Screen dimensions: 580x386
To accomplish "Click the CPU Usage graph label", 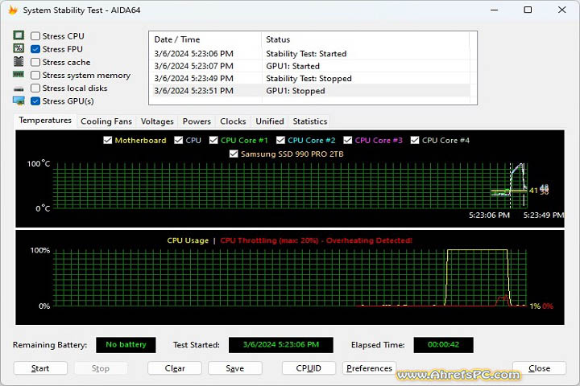I will pos(188,240).
